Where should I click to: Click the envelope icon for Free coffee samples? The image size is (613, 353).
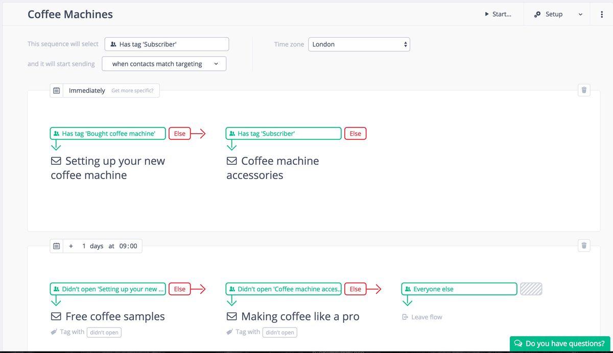coord(56,317)
